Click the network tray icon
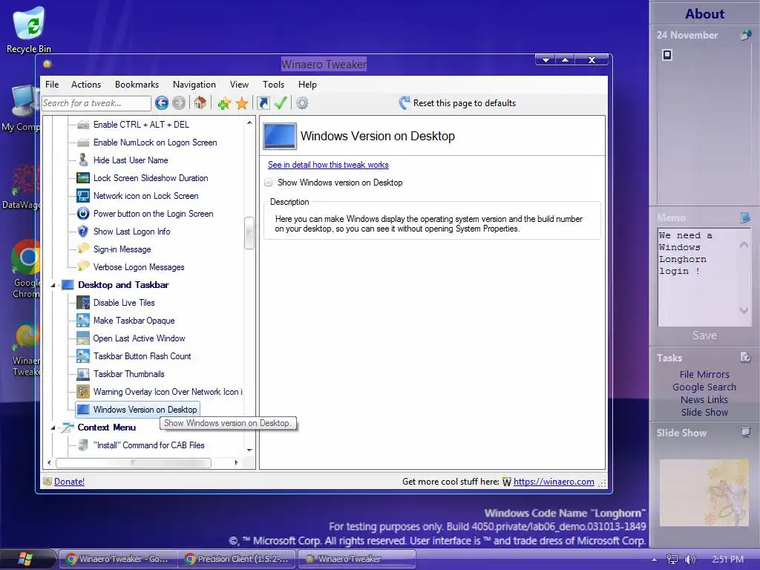This screenshot has height=570, width=760. click(x=672, y=560)
